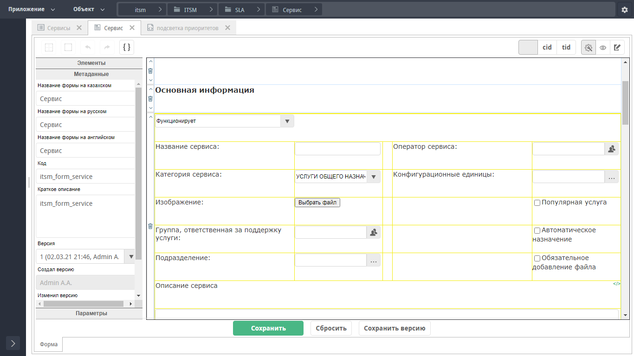634x356 pixels.
Task: Open 'Категория сервиса' dropdown
Action: [x=374, y=177]
